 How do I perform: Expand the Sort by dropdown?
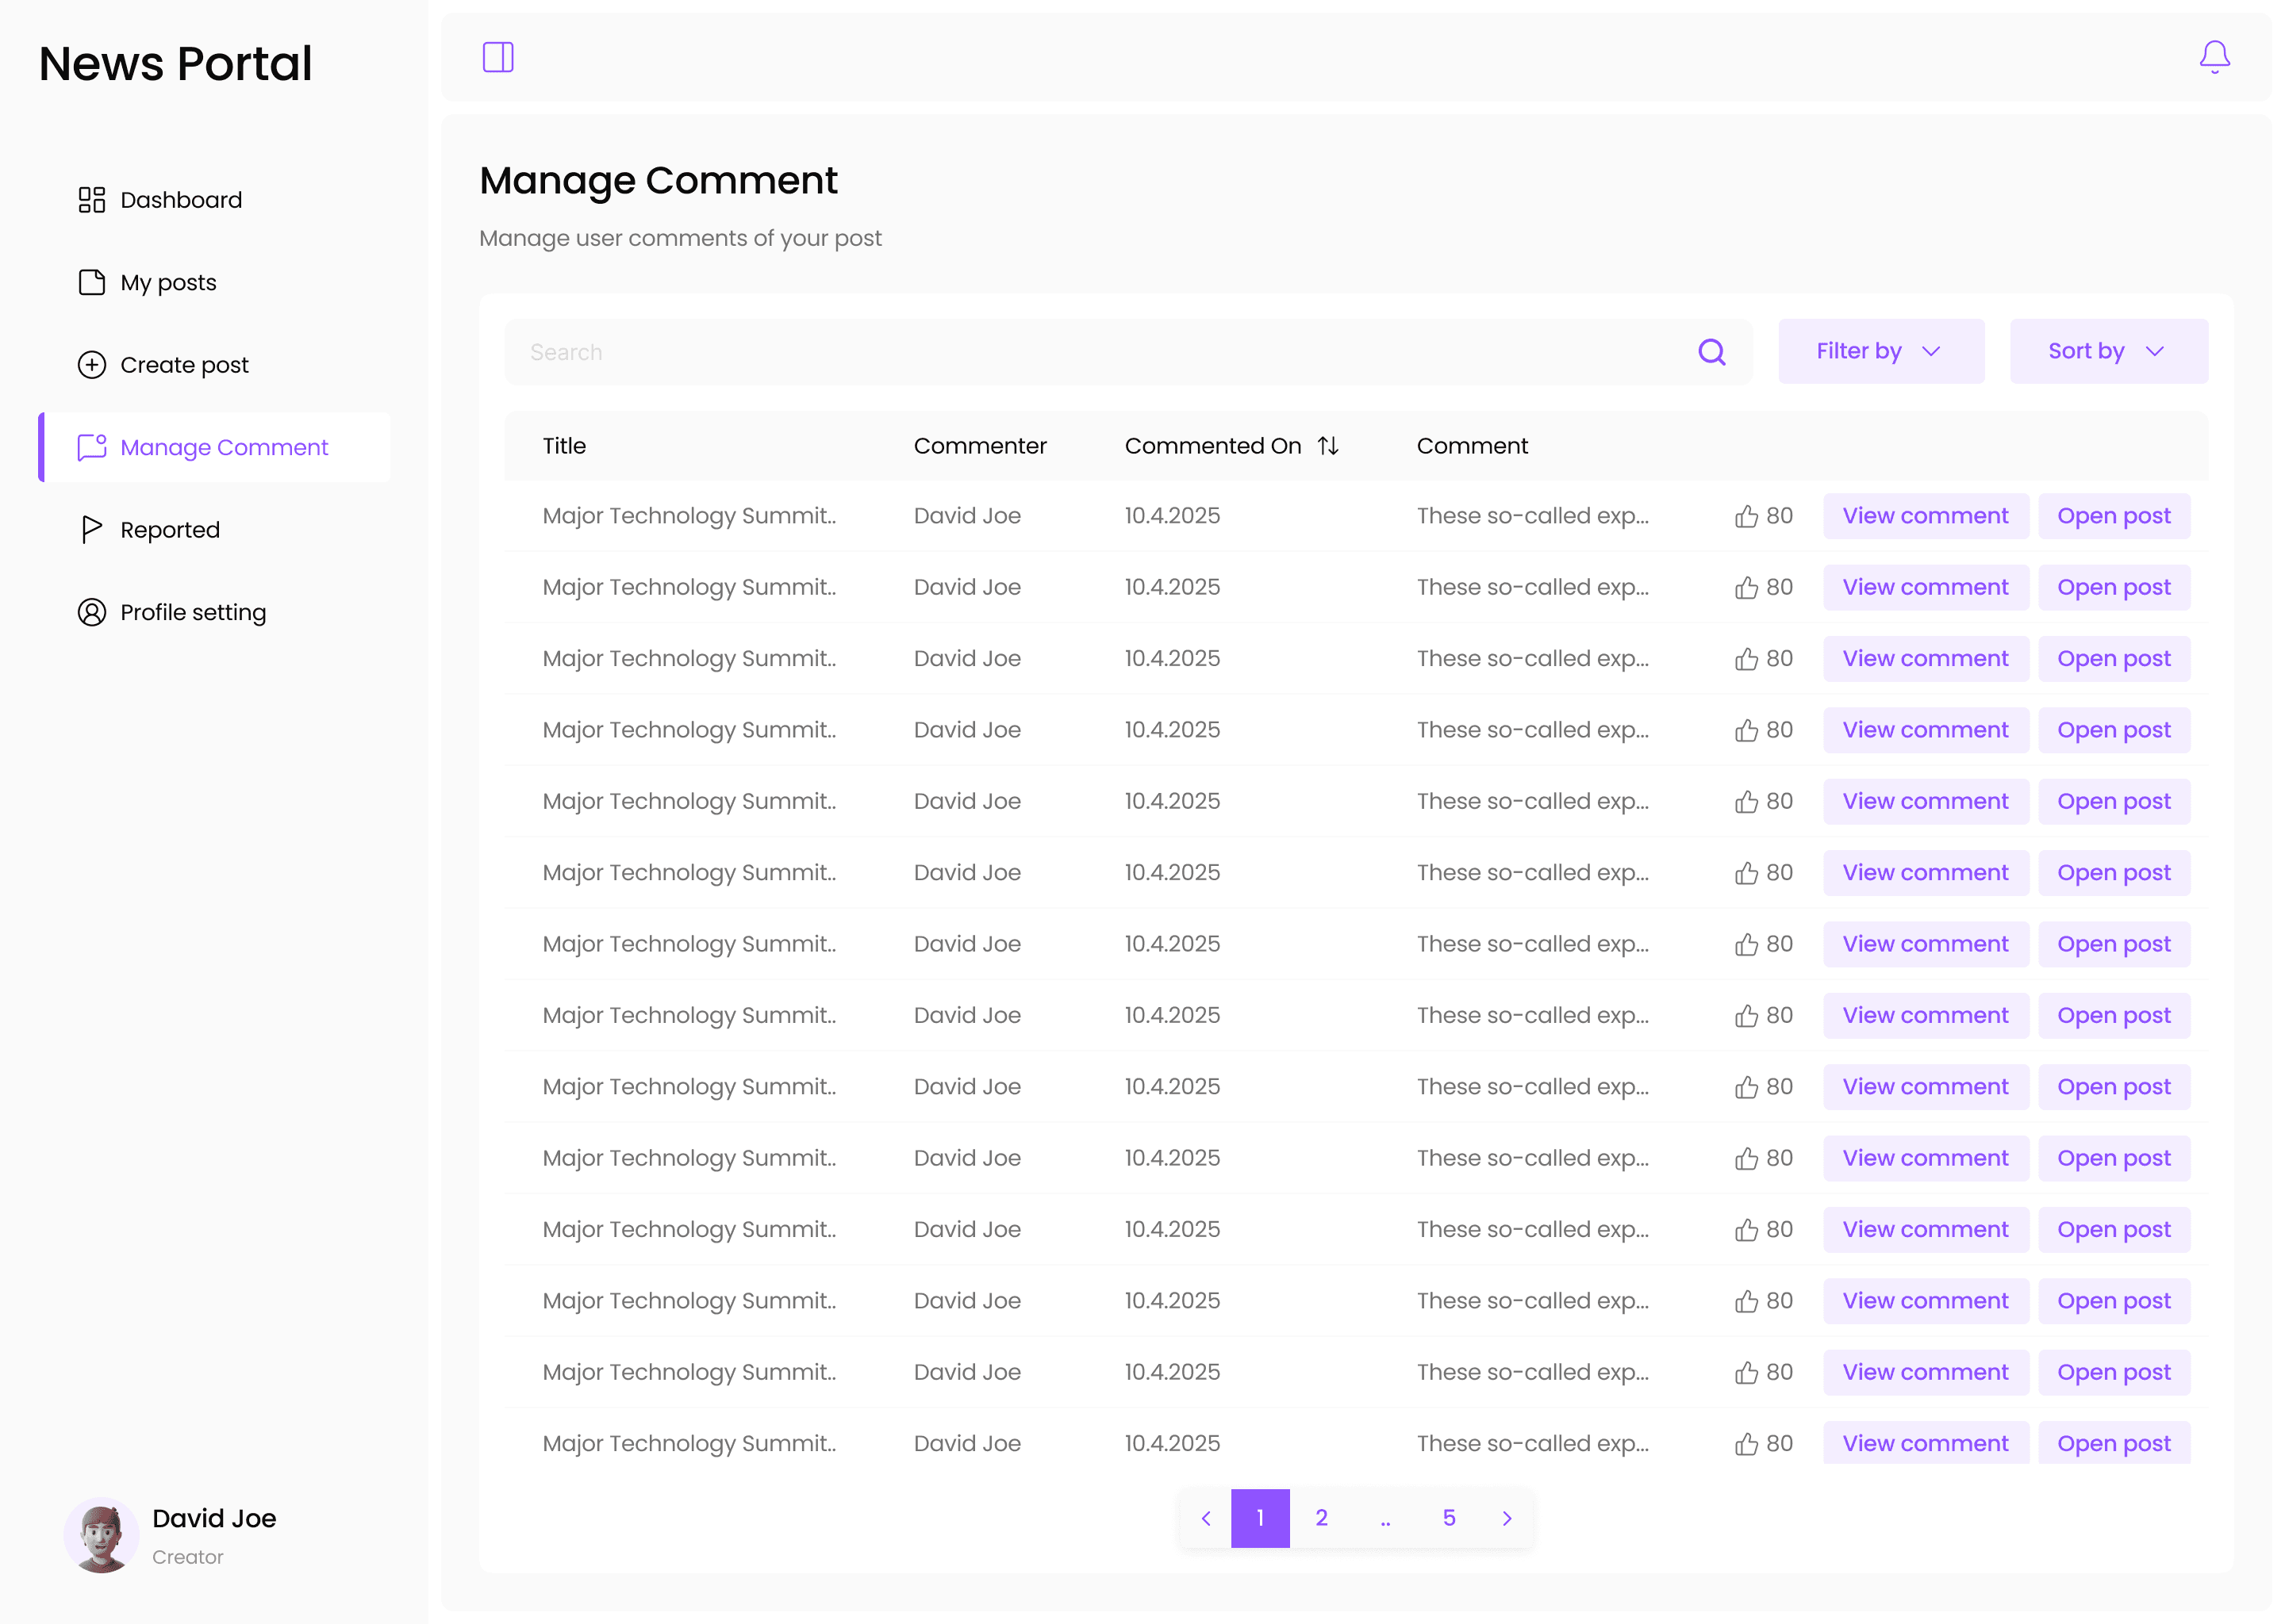2108,351
